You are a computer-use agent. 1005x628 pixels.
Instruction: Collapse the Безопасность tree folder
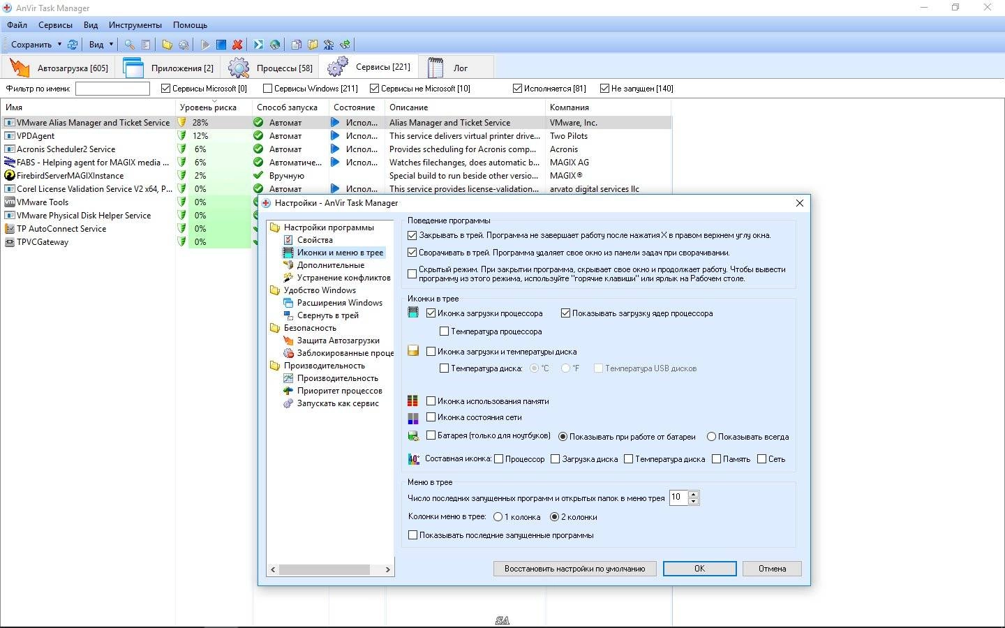click(275, 327)
